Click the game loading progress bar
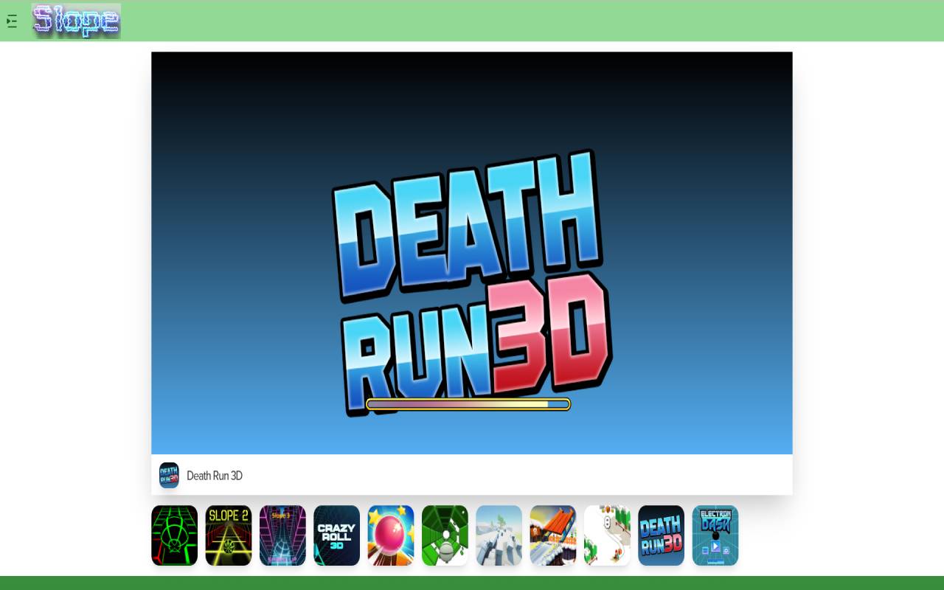 468,404
